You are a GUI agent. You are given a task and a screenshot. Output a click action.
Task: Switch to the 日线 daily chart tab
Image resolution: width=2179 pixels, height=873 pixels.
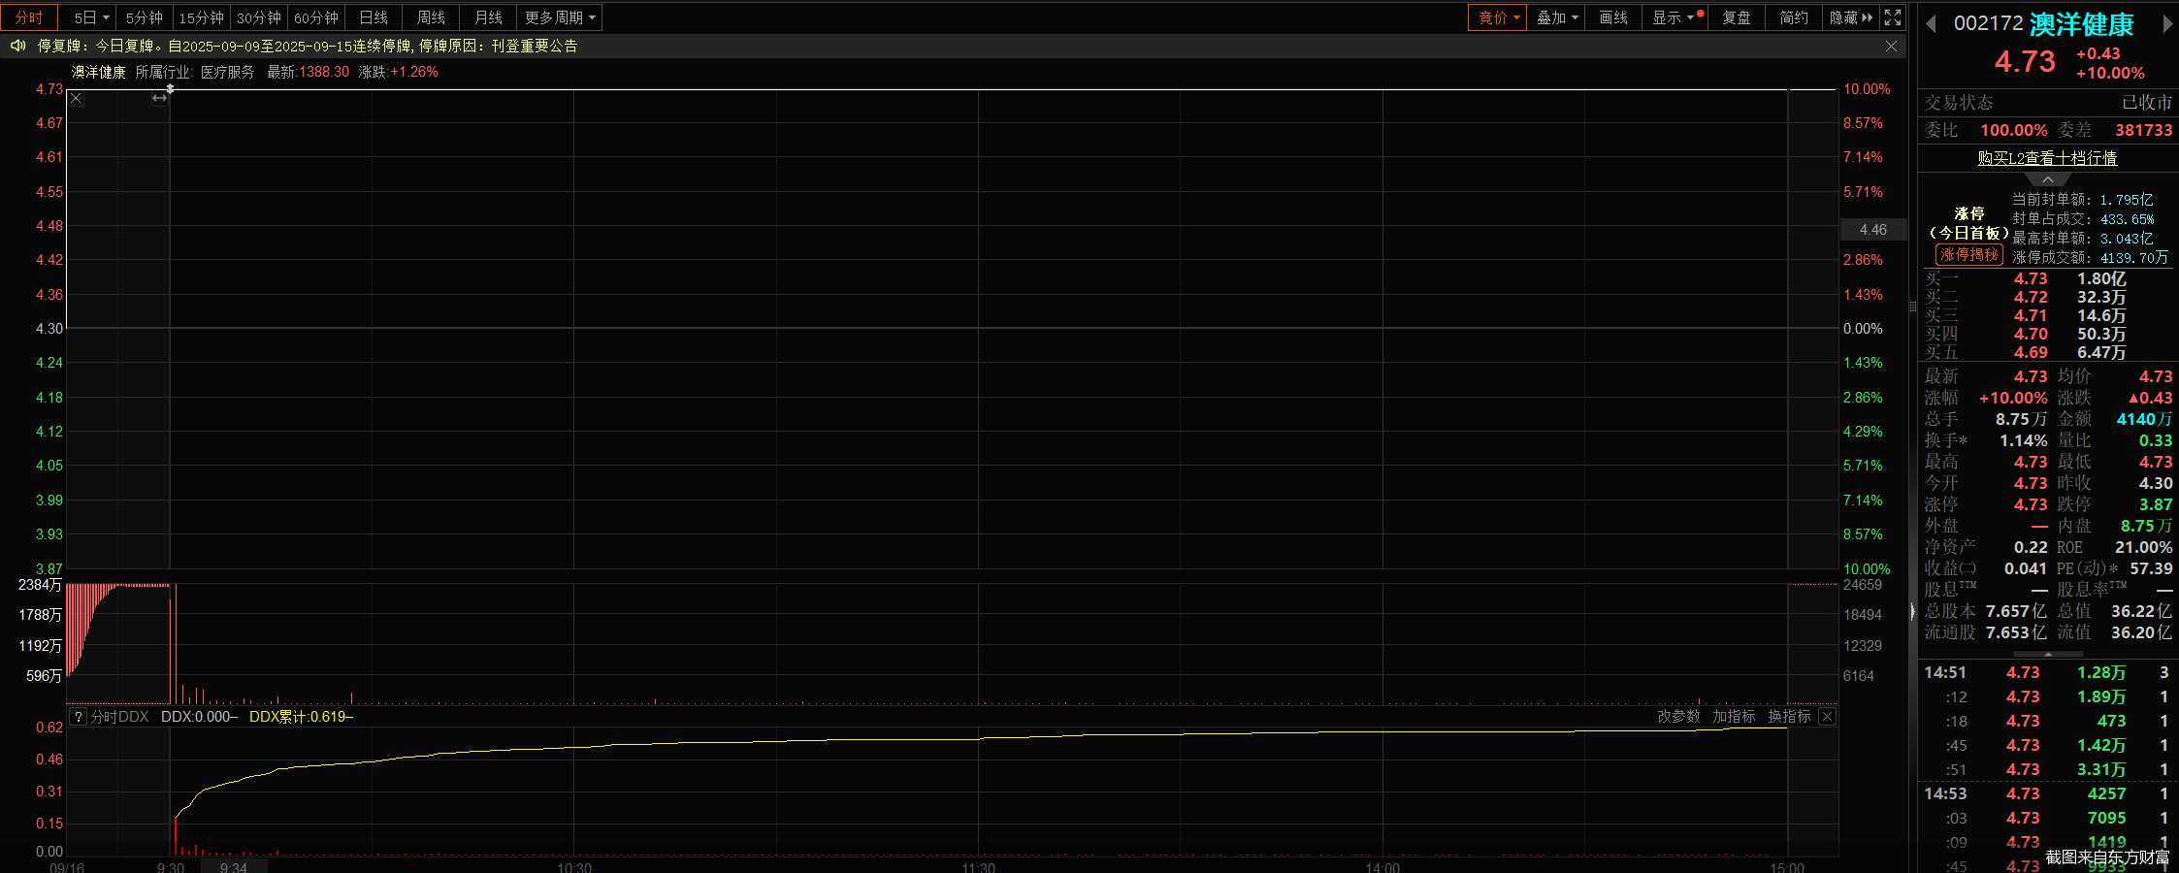pos(374,17)
